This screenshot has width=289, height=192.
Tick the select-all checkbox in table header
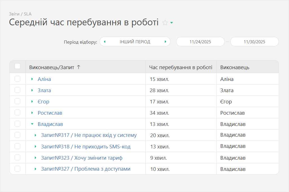click(17, 66)
